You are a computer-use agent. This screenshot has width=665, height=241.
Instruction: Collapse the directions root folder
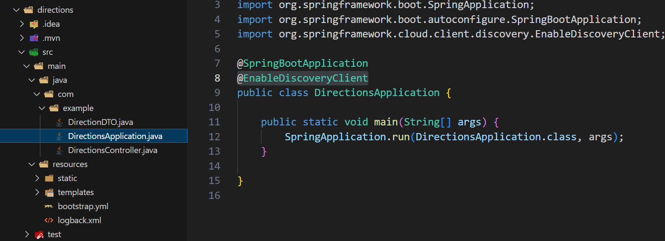(x=17, y=10)
